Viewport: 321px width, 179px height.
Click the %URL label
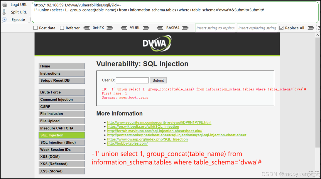tap(135, 28)
